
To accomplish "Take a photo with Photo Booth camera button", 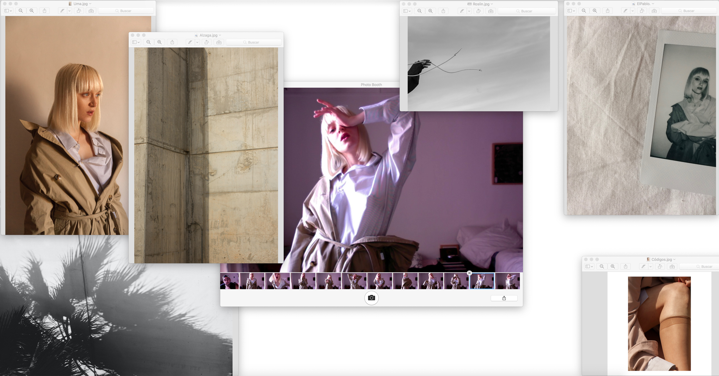I will pyautogui.click(x=371, y=298).
